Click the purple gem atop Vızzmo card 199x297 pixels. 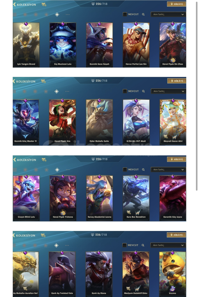pos(172,253)
